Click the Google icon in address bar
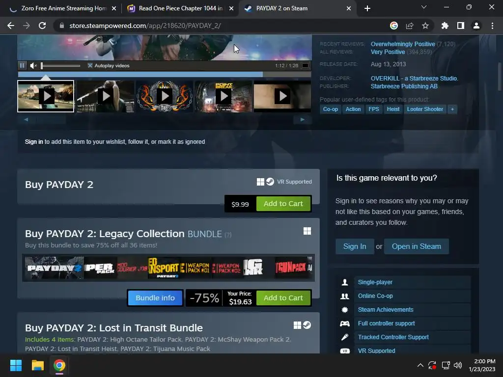The image size is (503, 377). point(393,26)
